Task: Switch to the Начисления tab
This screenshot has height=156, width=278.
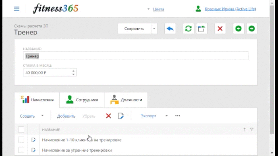Action: [x=37, y=100]
